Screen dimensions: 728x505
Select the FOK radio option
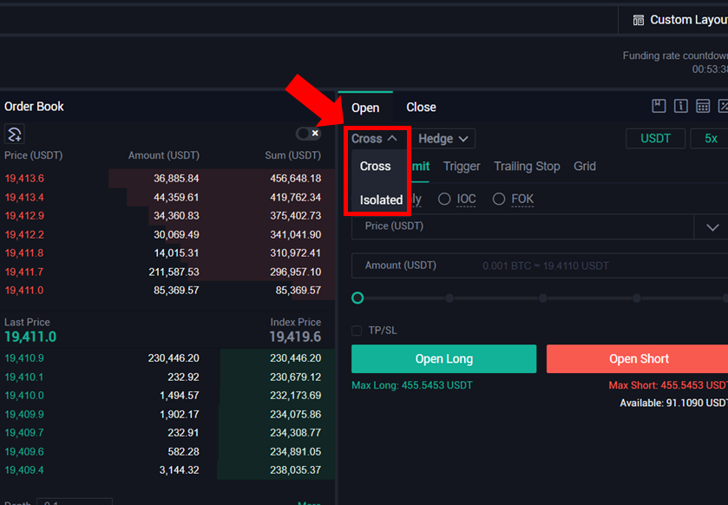tap(499, 199)
